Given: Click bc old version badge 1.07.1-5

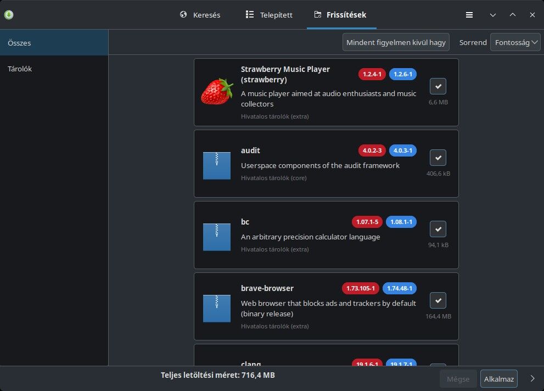Looking at the screenshot, I should click(367, 222).
